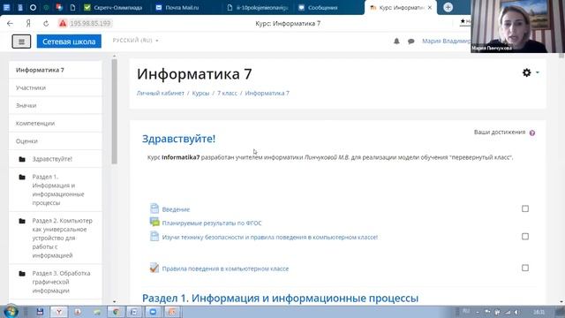Click the folder icon beside Раздел 2 in sidebar
The image size is (565, 318).
pos(22,221)
